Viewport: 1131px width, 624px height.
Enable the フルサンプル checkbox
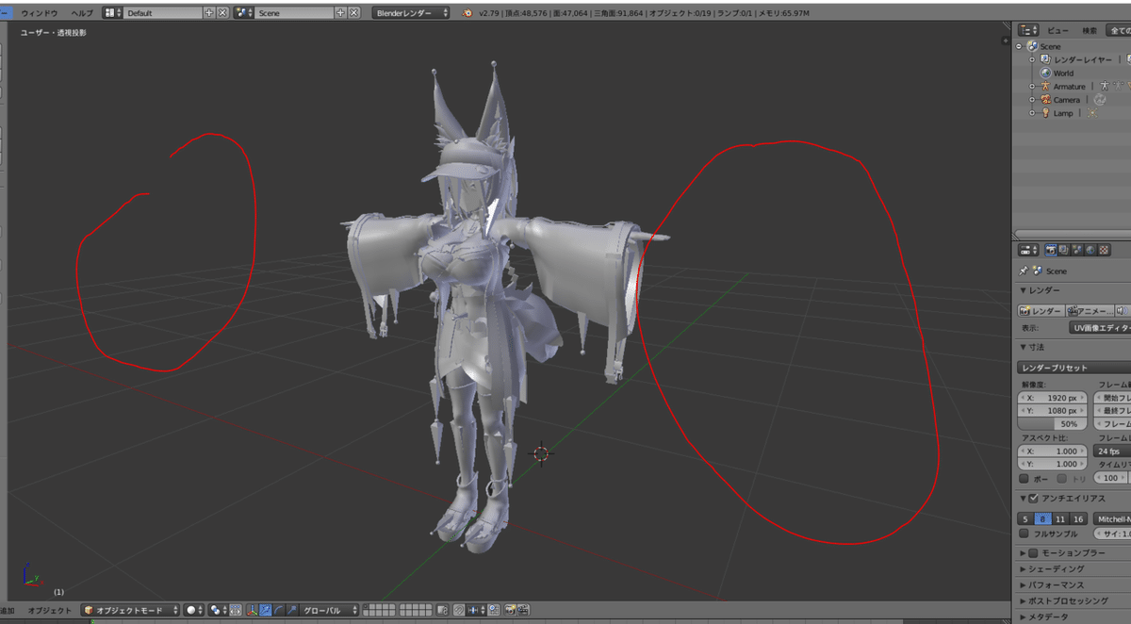[1024, 534]
